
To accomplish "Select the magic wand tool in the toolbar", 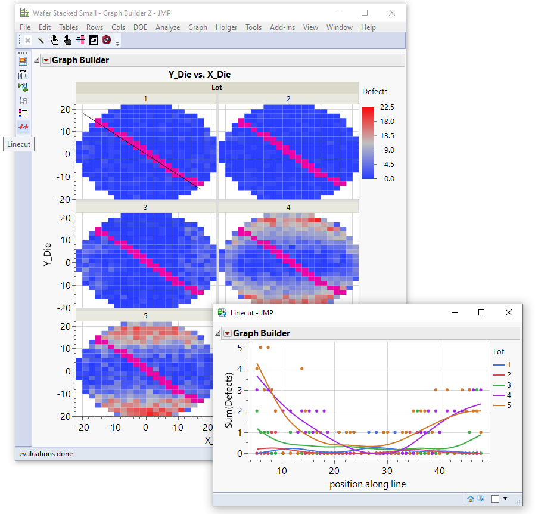I will pos(41,41).
